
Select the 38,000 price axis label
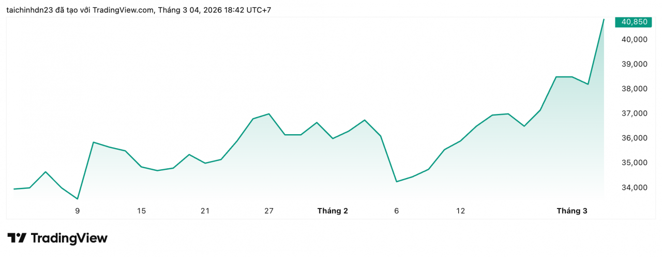[633, 89]
